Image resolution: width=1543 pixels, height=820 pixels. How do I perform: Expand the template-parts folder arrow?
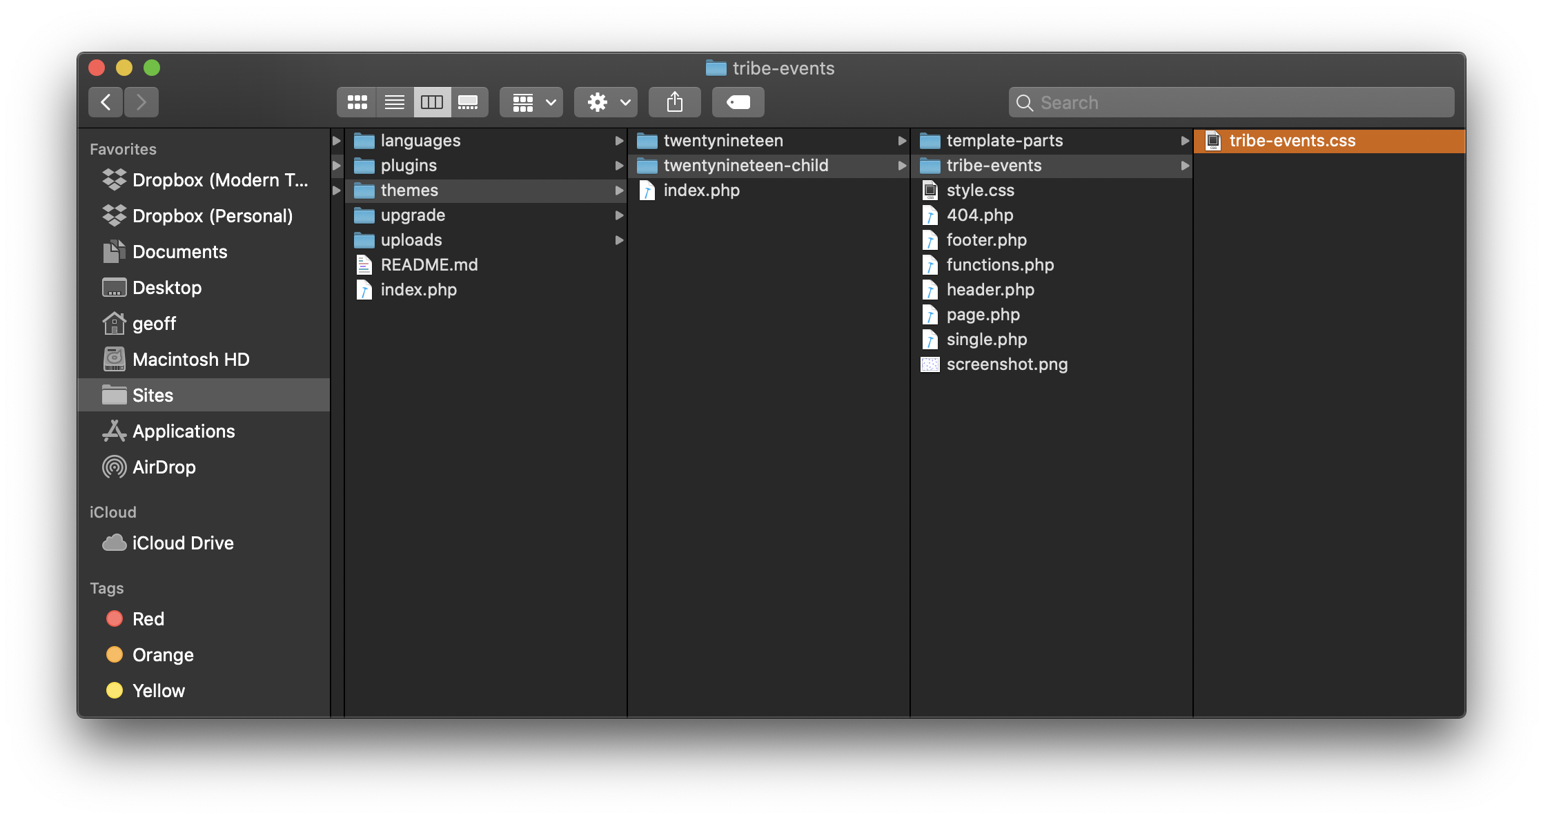pyautogui.click(x=1185, y=141)
